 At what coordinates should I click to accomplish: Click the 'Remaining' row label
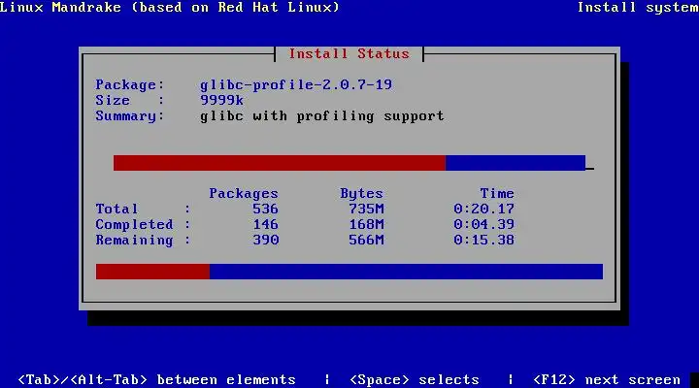coord(134,241)
